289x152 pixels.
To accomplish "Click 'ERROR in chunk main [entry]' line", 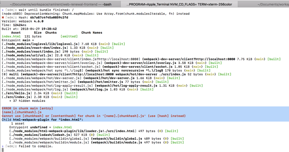I will click(27, 108).
